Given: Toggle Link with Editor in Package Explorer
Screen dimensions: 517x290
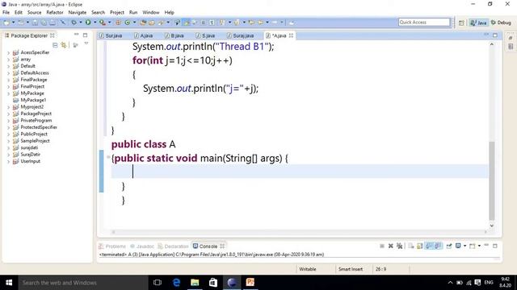Looking at the screenshot, I should tap(63, 45).
